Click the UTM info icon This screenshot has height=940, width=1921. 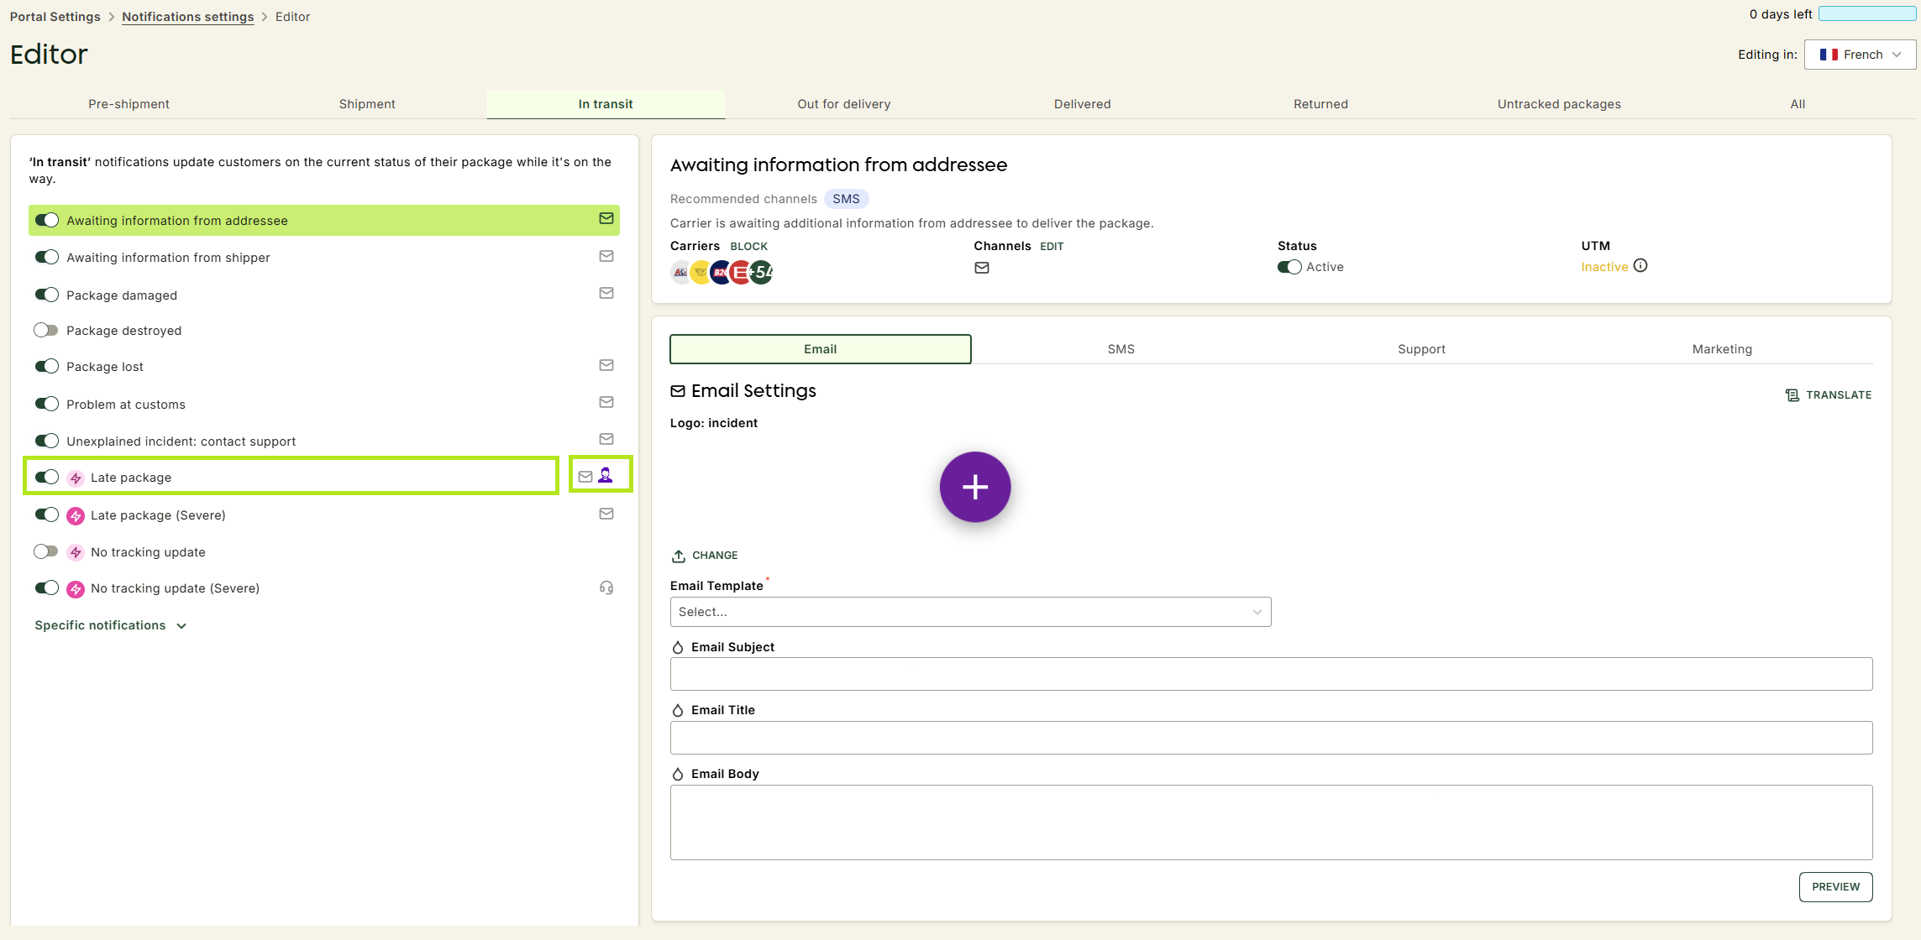click(x=1640, y=266)
